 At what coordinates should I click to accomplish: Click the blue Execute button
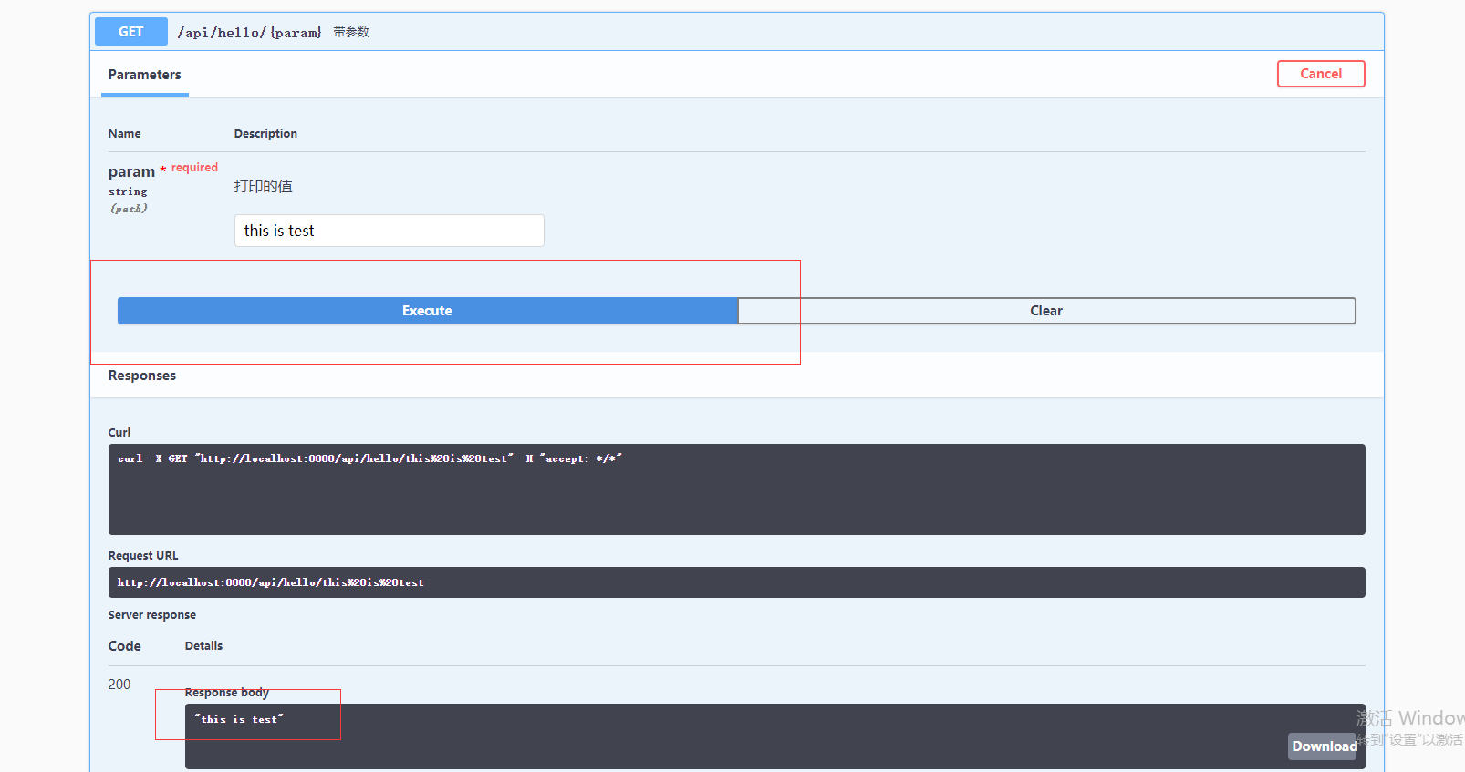point(427,311)
